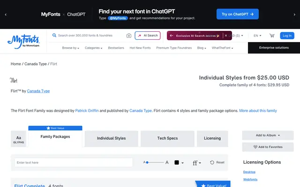
Task: Open the ligatures ff options dropdown
Action: (x=197, y=163)
